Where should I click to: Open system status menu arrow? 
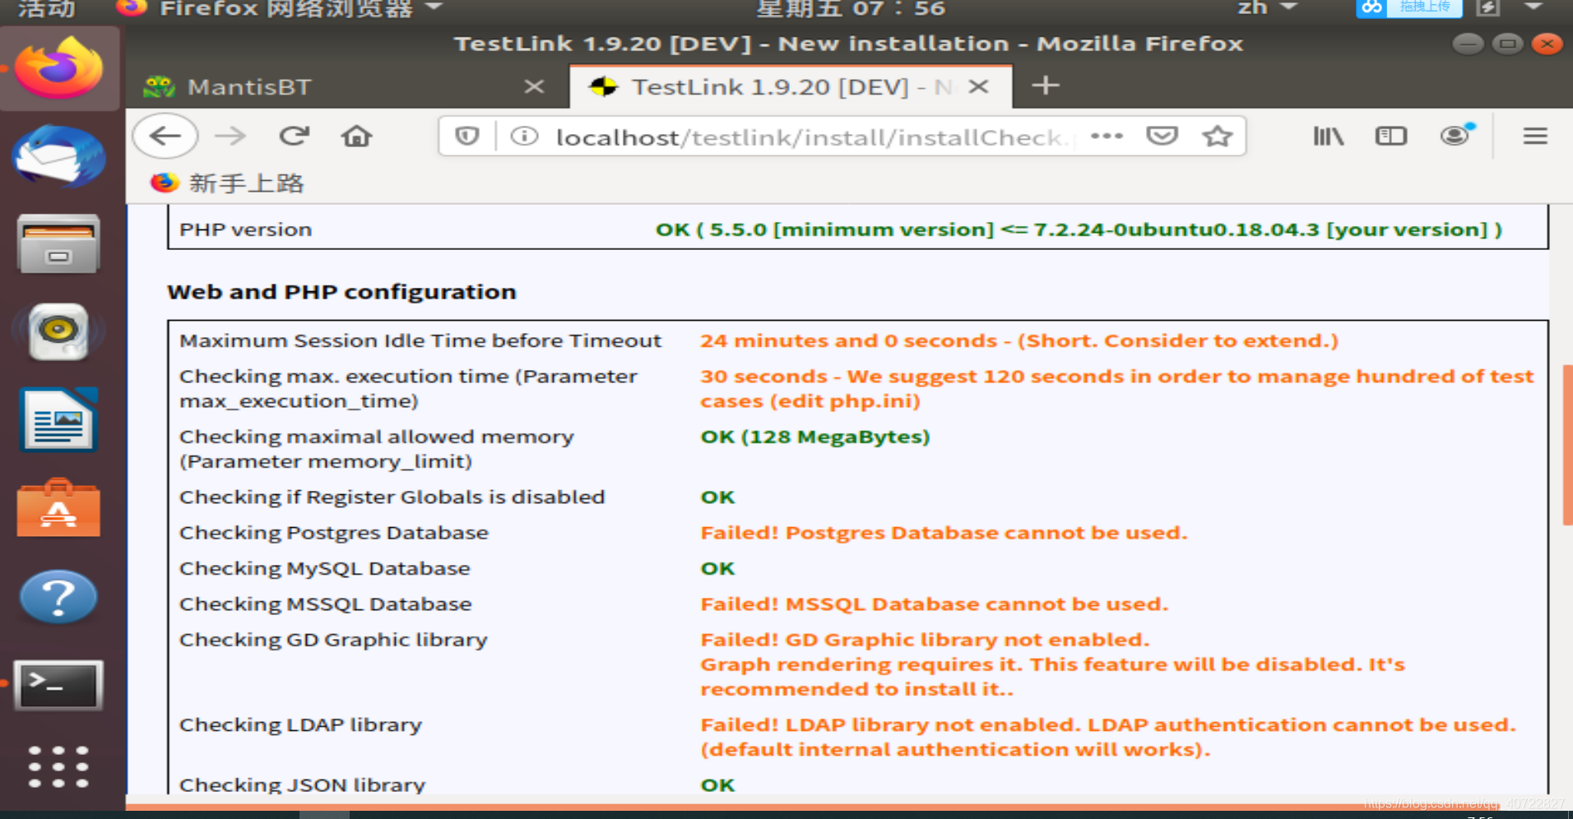[x=1533, y=7]
